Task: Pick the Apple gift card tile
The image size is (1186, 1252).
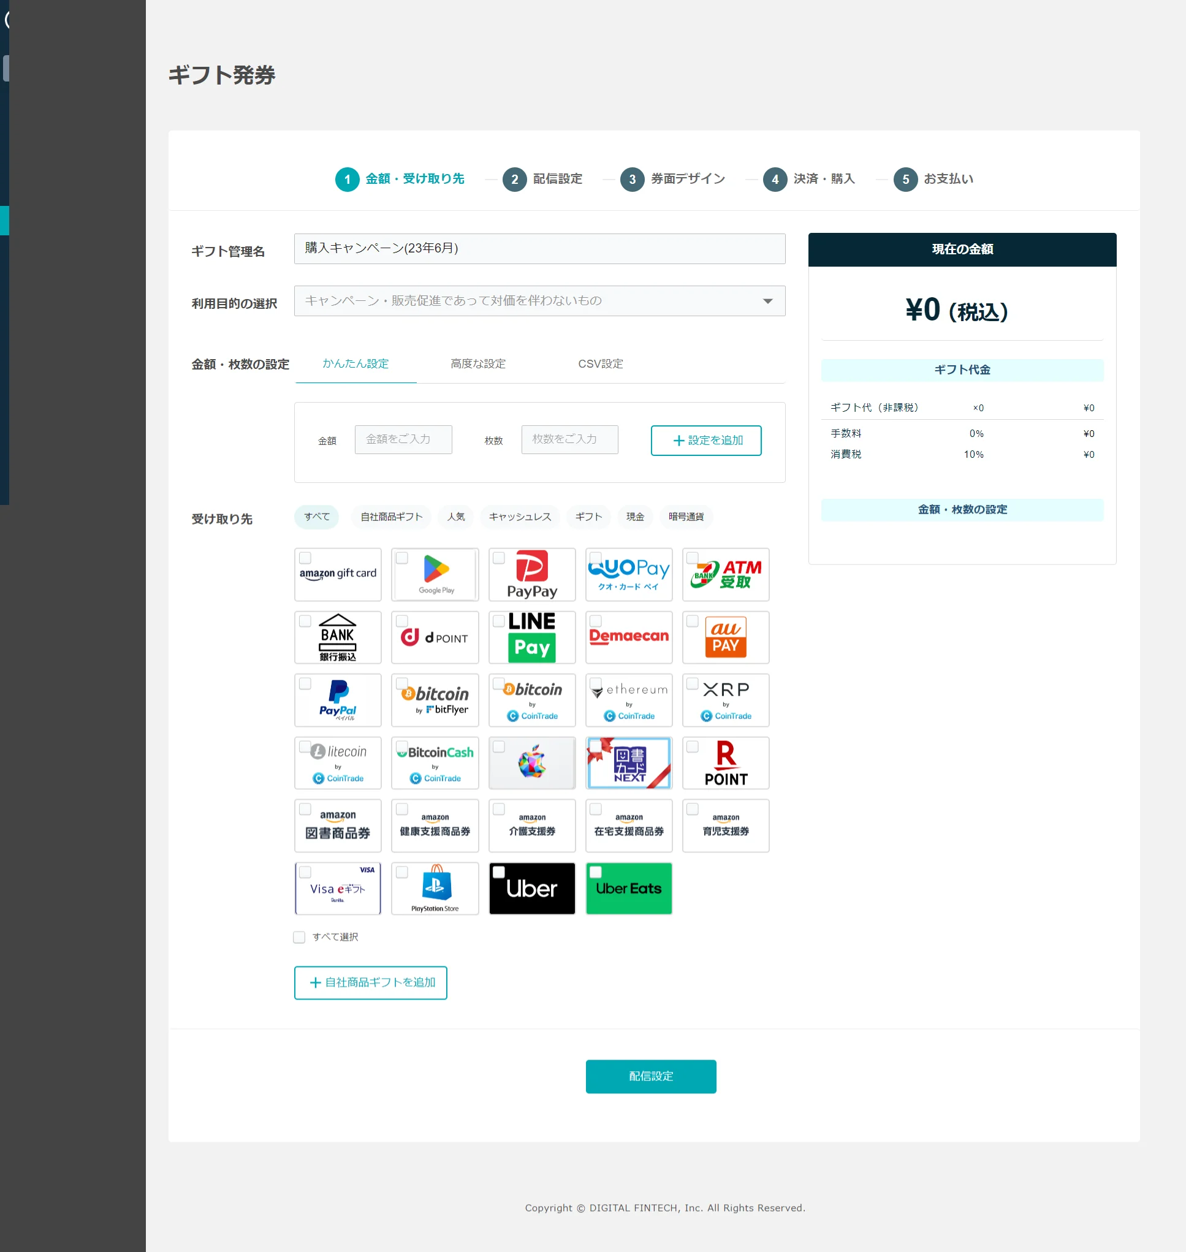Action: click(531, 763)
